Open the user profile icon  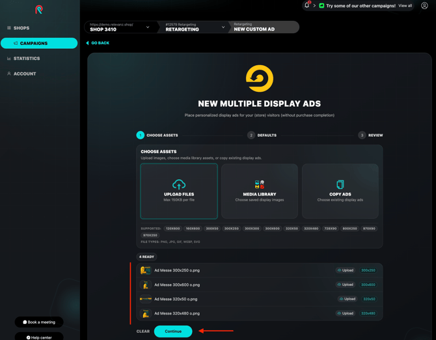click(424, 6)
